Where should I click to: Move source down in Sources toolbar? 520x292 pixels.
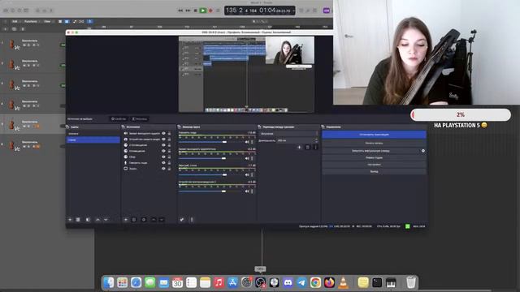tap(162, 220)
